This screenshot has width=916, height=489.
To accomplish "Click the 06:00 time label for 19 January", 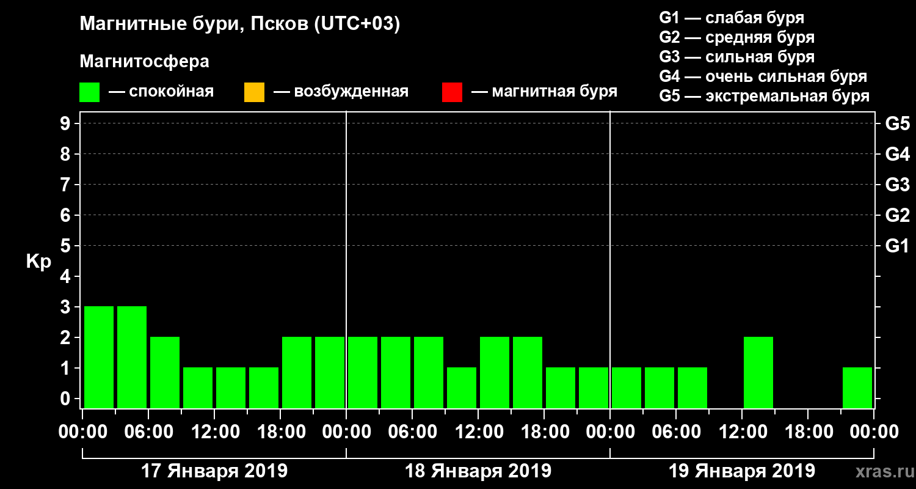I will 677,432.
